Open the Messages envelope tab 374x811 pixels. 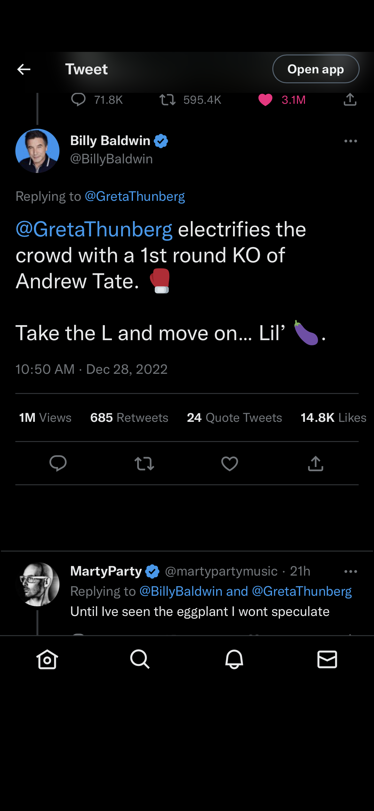tap(327, 659)
